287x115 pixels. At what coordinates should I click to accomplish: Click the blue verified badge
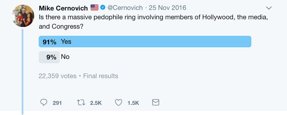point(103,7)
